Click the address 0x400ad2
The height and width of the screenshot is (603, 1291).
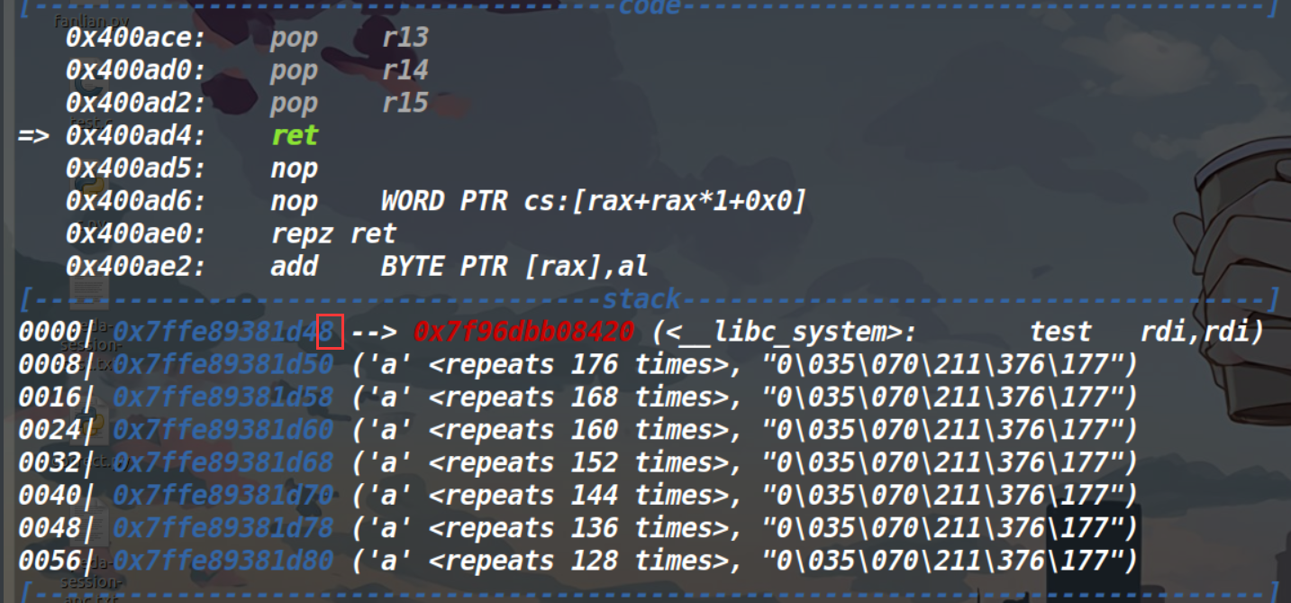[136, 103]
